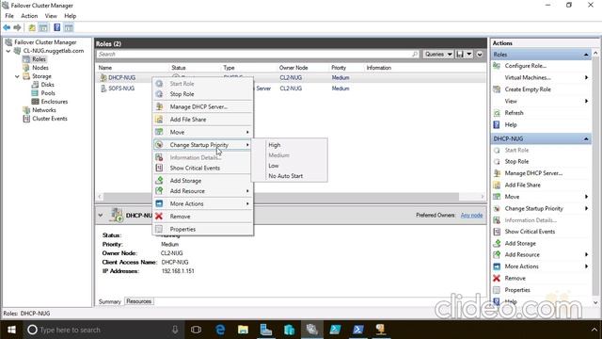Select Networks in the tree
This screenshot has height=339, width=602.
click(44, 110)
